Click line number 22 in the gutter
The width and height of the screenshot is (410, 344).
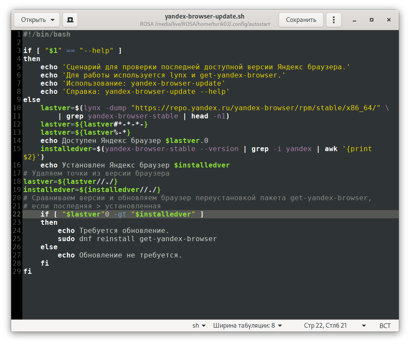point(17,214)
